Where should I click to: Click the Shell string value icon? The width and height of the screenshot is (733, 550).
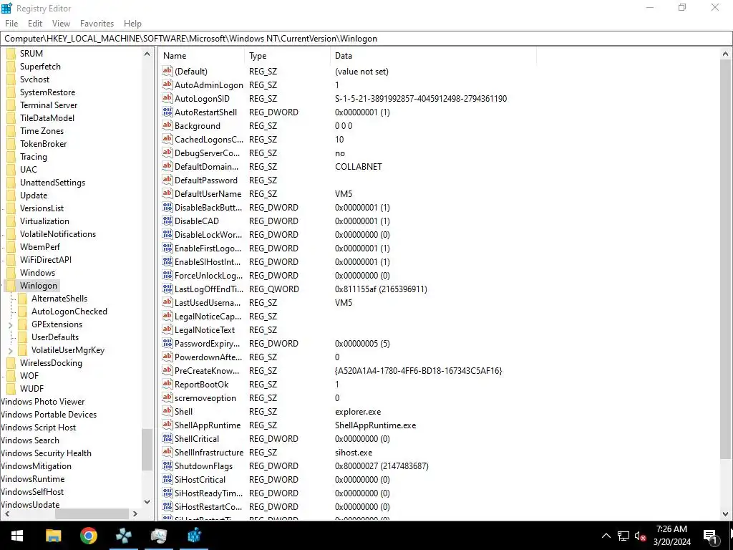point(168,411)
